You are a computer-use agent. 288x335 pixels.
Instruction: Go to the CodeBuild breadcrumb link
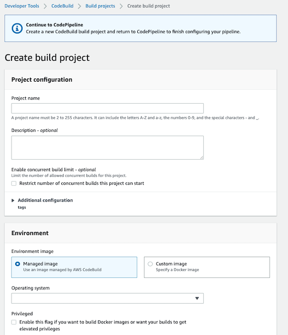tap(62, 6)
